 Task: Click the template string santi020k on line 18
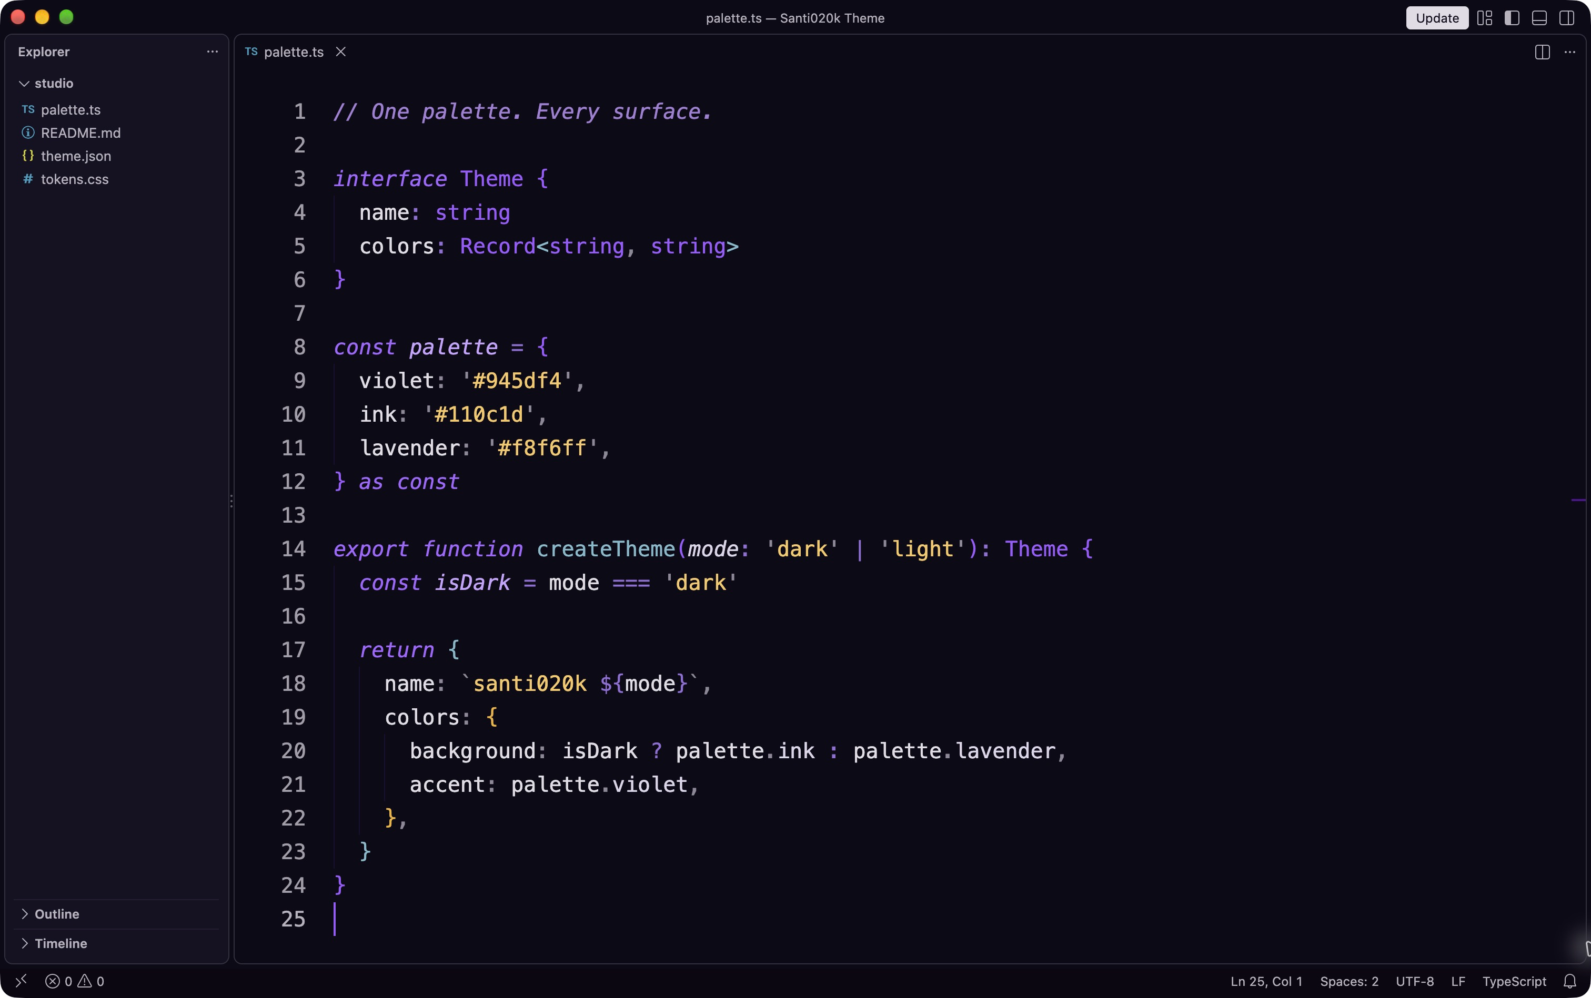click(530, 684)
